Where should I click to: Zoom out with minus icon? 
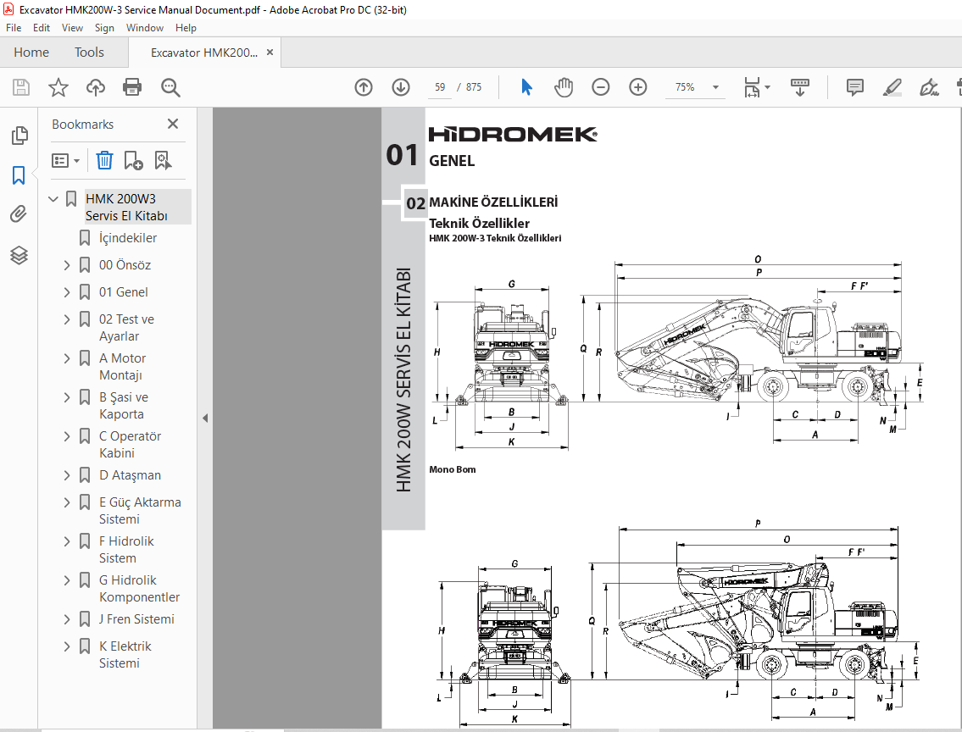(601, 87)
